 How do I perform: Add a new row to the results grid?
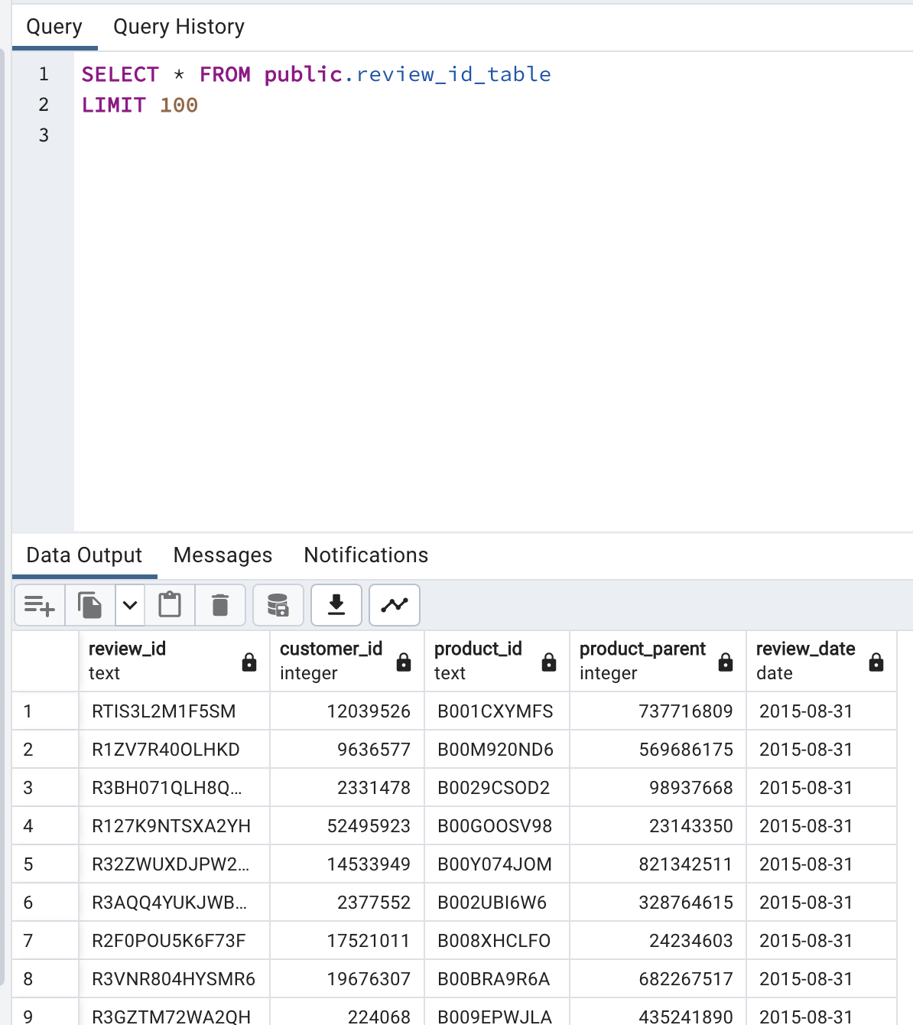click(x=39, y=604)
